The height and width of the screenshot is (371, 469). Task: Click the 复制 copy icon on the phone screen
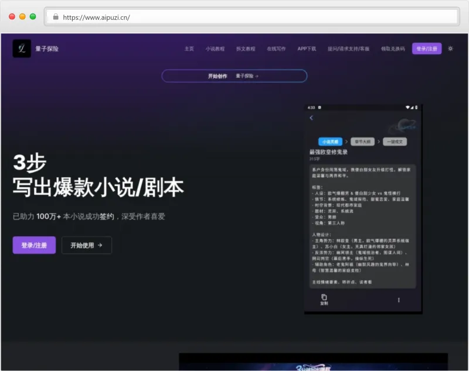click(324, 297)
